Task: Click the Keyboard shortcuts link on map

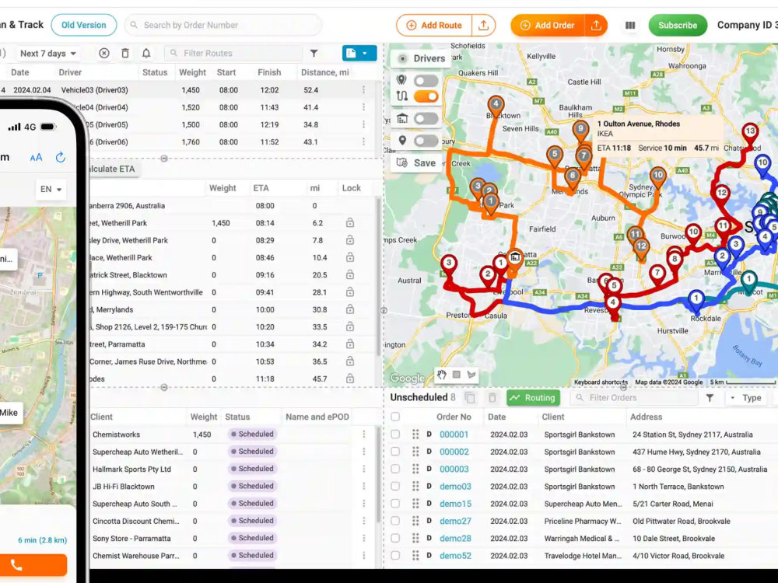Action: [601, 382]
